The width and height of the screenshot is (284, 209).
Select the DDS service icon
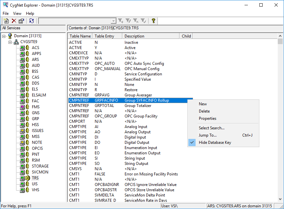click(24, 83)
